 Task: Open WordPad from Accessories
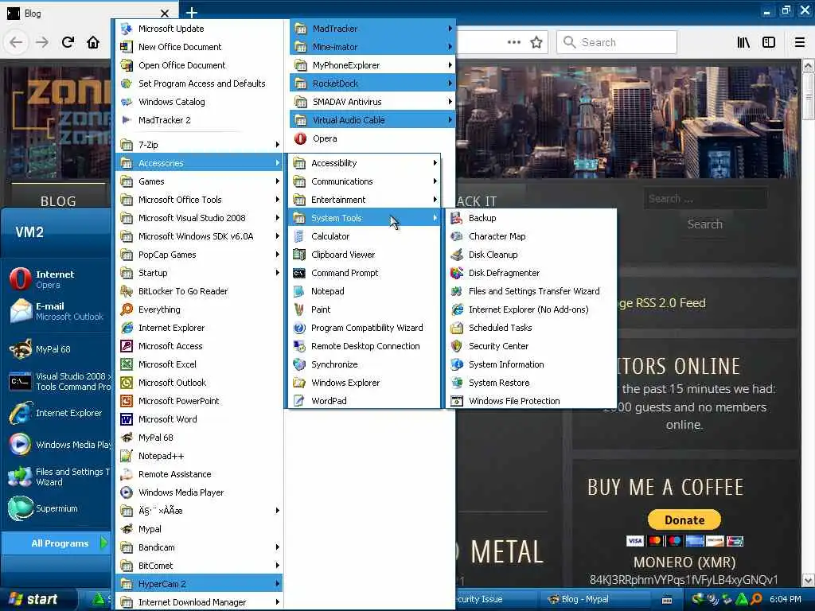pos(364,401)
